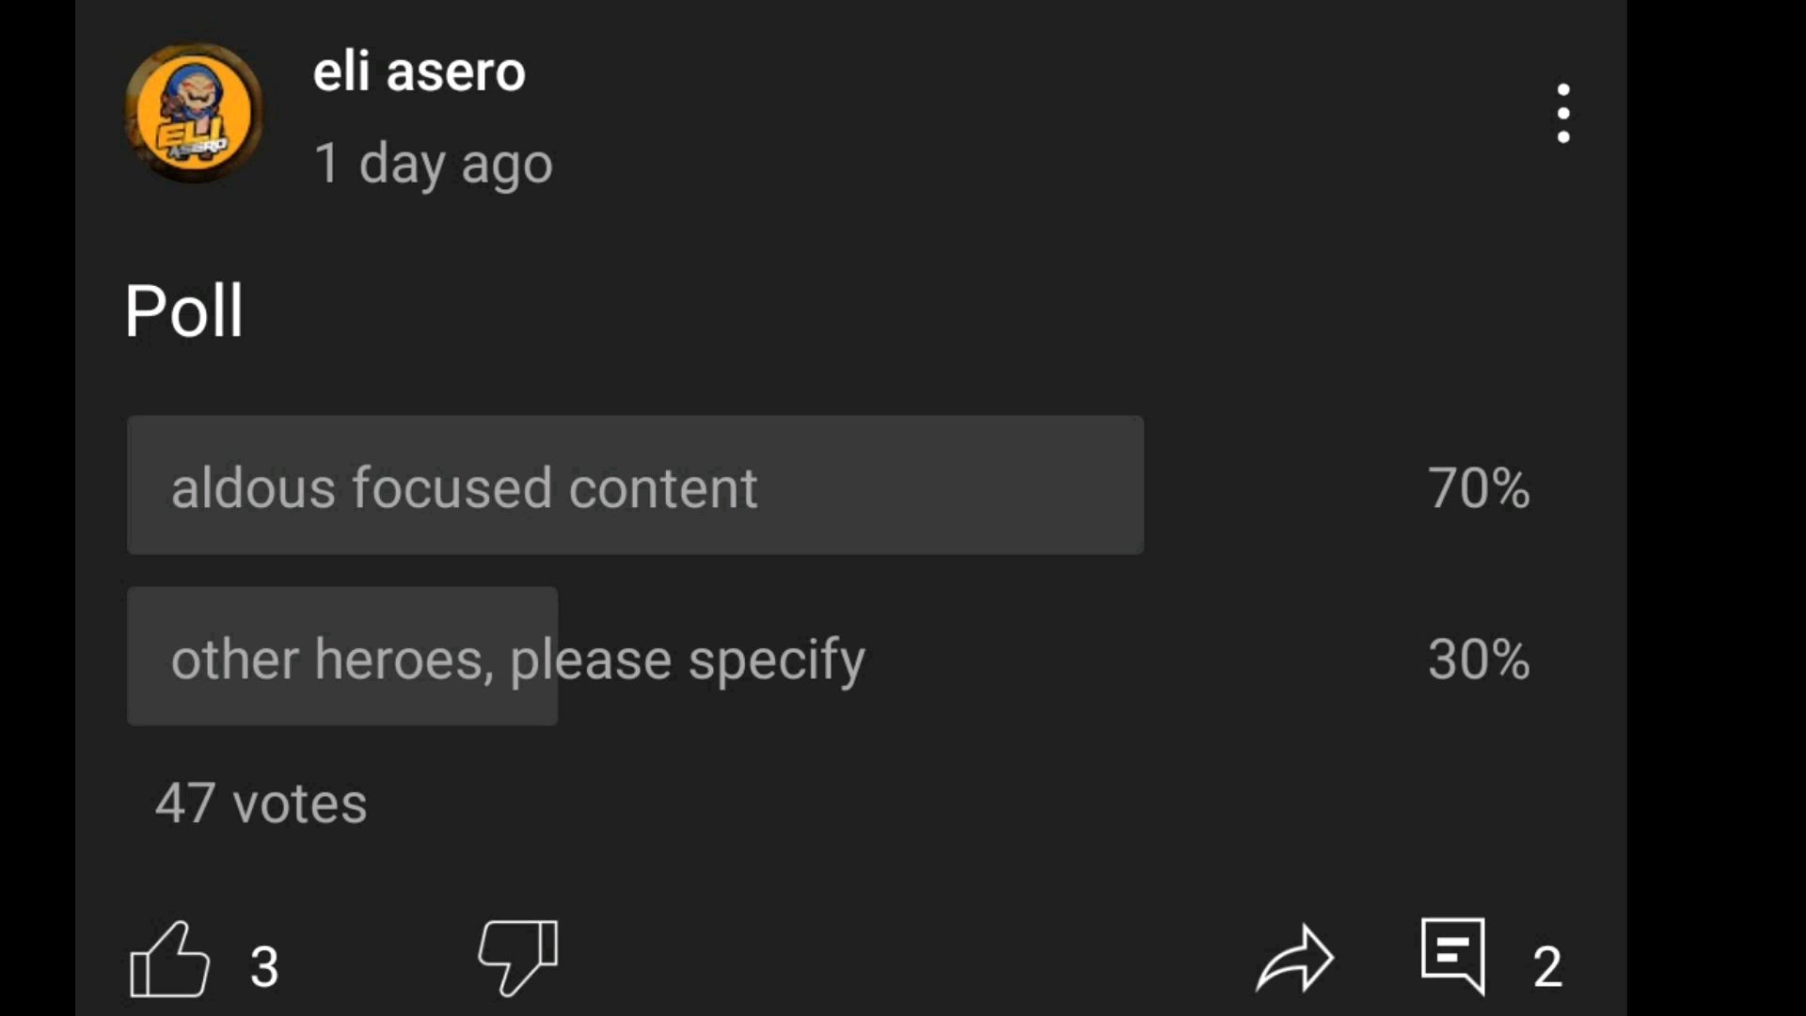Tap the 30% result percentage

click(1479, 659)
